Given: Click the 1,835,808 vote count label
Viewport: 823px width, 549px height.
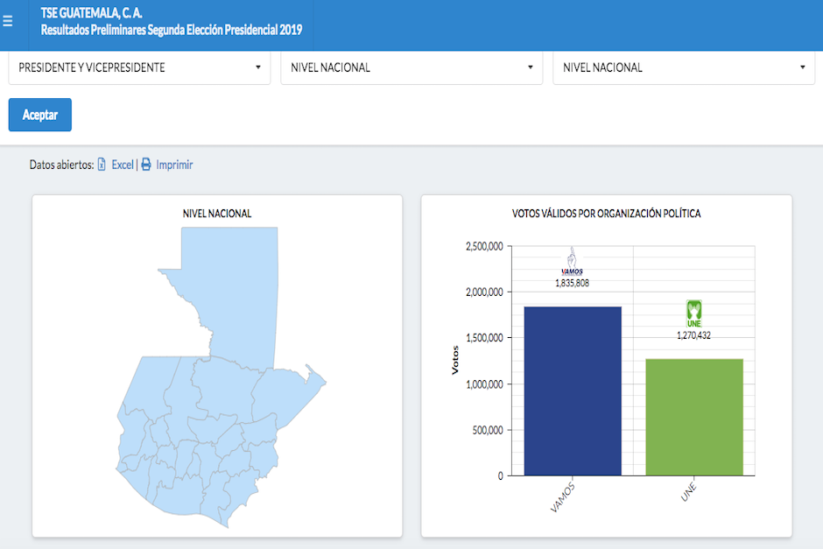Looking at the screenshot, I should click(572, 283).
